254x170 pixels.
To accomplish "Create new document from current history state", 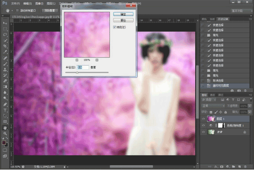I will (x=232, y=90).
